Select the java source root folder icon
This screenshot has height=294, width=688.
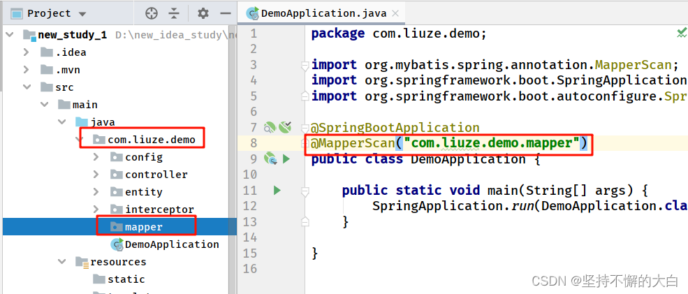[x=82, y=122]
